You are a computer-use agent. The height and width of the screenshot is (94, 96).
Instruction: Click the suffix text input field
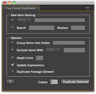[60, 20]
